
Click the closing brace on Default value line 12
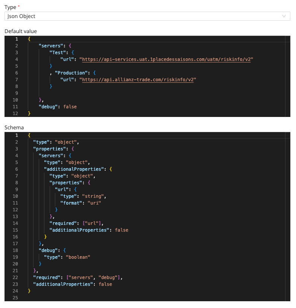(x=28, y=113)
